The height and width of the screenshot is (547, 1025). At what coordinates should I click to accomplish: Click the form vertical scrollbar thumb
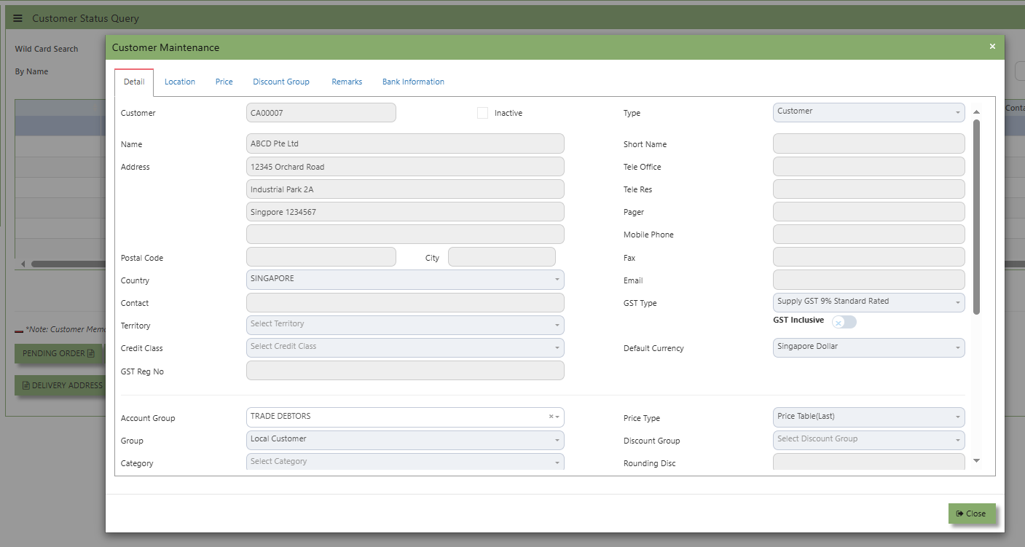pyautogui.click(x=976, y=216)
